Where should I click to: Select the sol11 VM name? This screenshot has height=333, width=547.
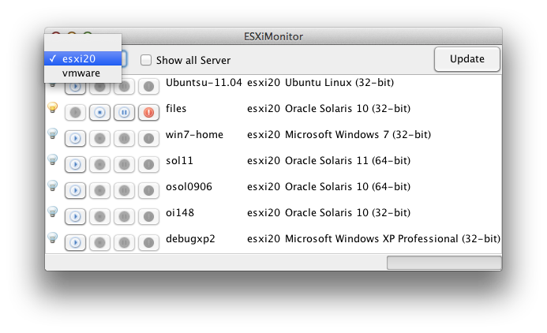point(179,161)
